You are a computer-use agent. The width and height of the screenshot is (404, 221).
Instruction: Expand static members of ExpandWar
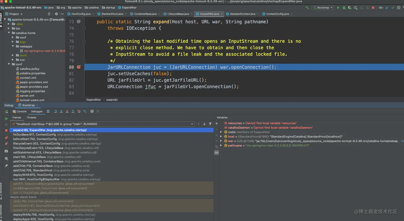coord(221,132)
